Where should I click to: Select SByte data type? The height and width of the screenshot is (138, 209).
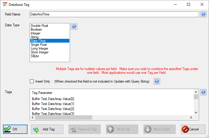[35, 56]
